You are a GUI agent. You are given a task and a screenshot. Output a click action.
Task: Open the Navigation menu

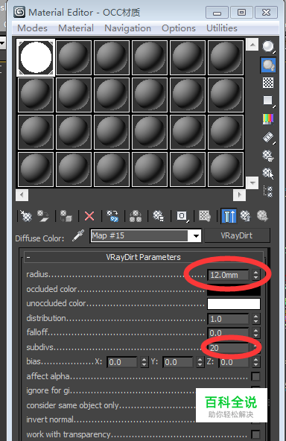pyautogui.click(x=127, y=28)
